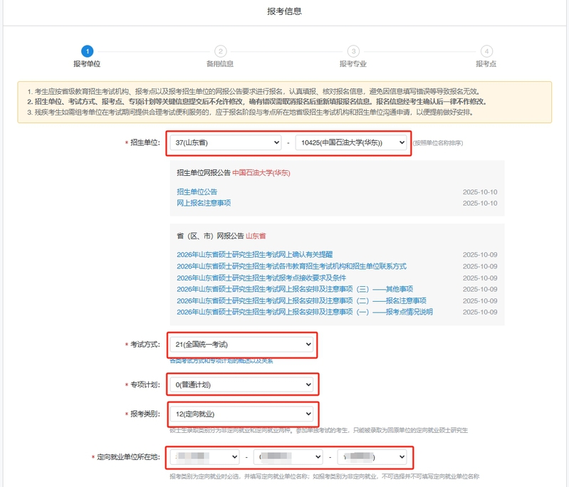
Task: Click the 考试方式和专项计划 explanation link
Action: (x=221, y=361)
